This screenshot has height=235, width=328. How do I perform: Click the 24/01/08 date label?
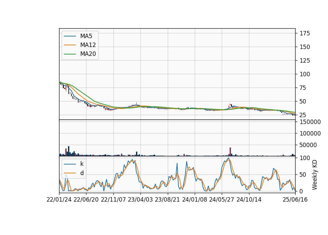tap(194, 200)
